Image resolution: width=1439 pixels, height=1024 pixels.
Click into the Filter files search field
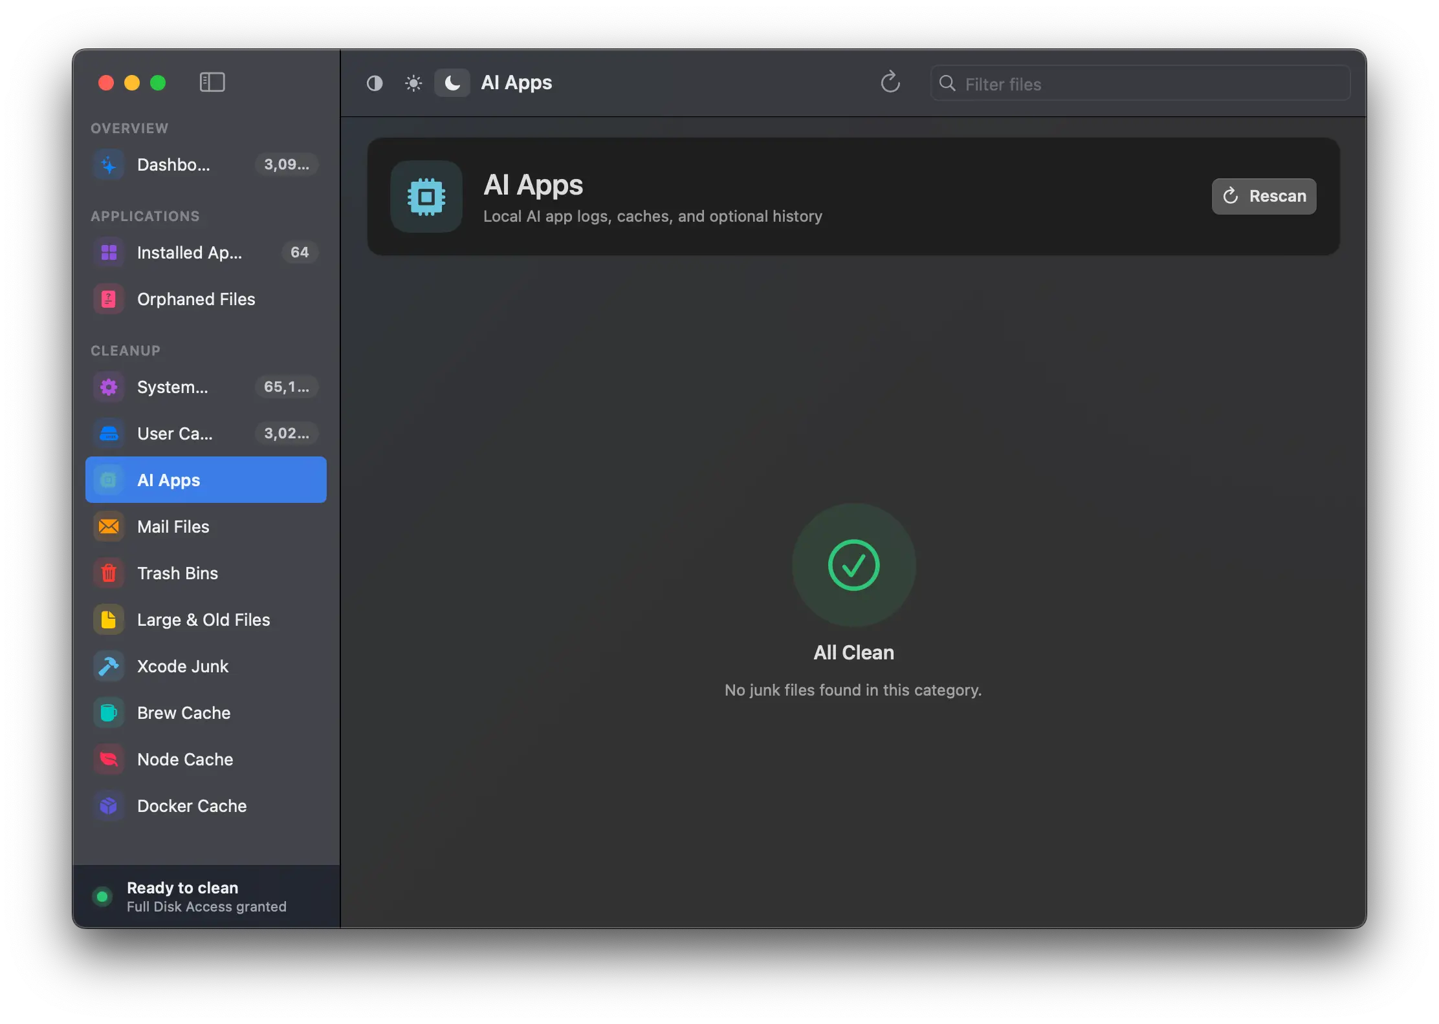click(x=1140, y=83)
